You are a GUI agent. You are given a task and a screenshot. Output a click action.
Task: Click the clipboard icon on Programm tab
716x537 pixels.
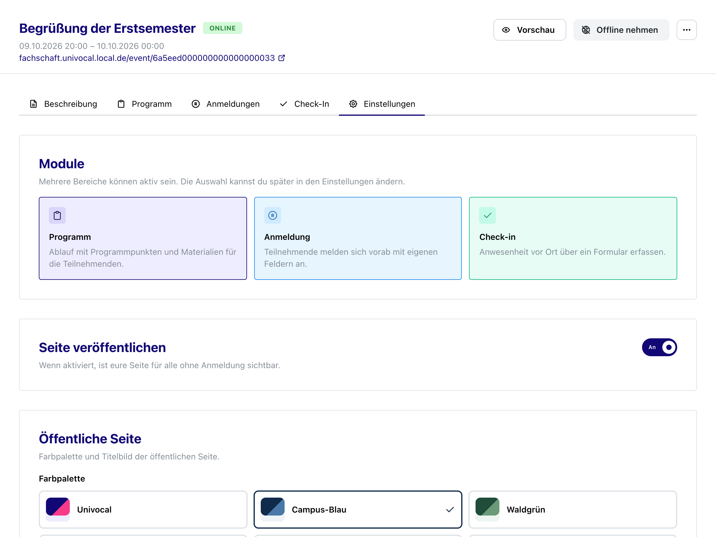(x=121, y=104)
